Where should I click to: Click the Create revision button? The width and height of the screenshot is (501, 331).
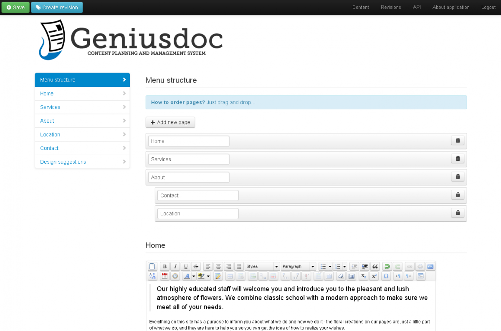point(57,7)
